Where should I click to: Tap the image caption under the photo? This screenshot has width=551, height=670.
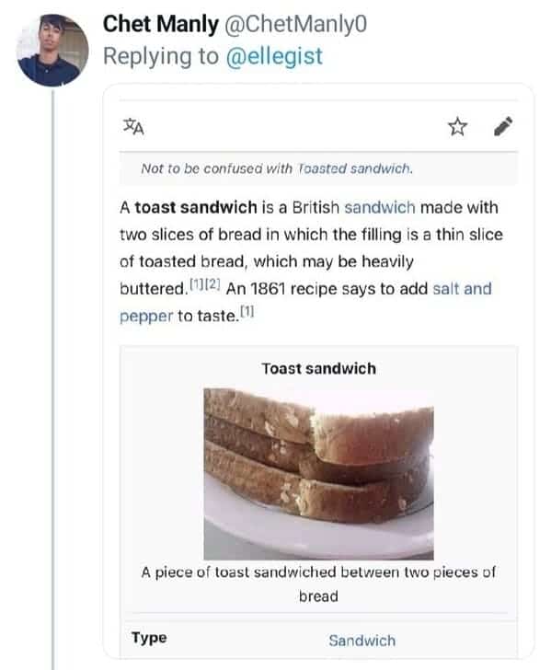[318, 583]
